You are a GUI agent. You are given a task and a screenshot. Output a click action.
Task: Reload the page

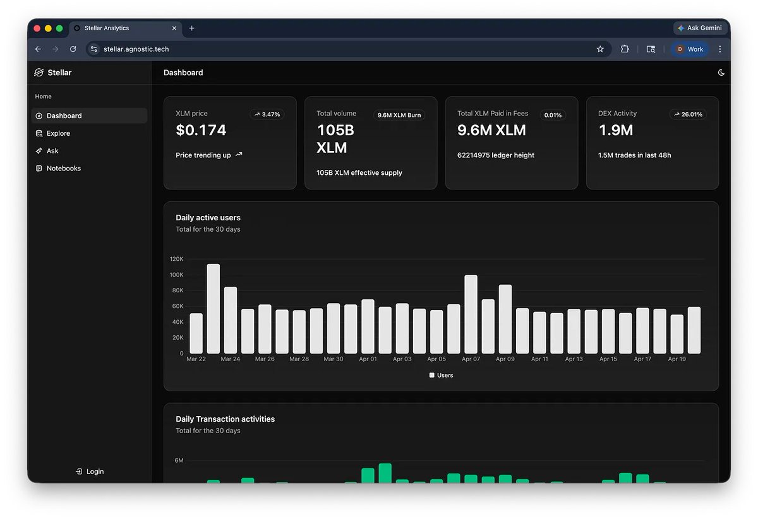pyautogui.click(x=73, y=49)
